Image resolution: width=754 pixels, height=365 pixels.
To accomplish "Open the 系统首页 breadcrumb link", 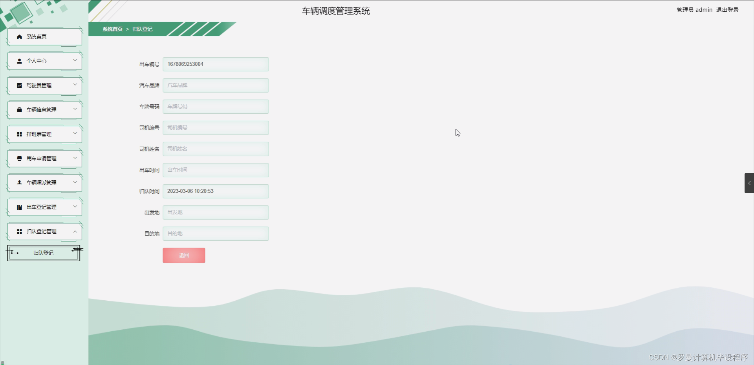I will (x=112, y=29).
